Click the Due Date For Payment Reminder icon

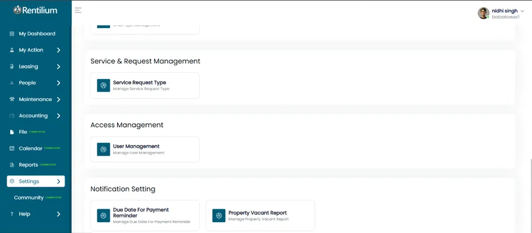104,216
